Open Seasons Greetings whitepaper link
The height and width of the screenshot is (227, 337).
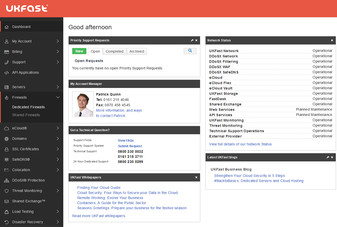click(x=132, y=208)
